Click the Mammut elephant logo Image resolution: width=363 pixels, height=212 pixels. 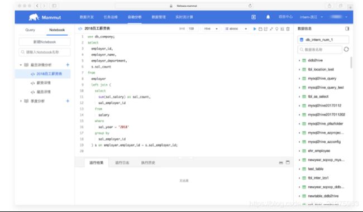tap(34, 17)
